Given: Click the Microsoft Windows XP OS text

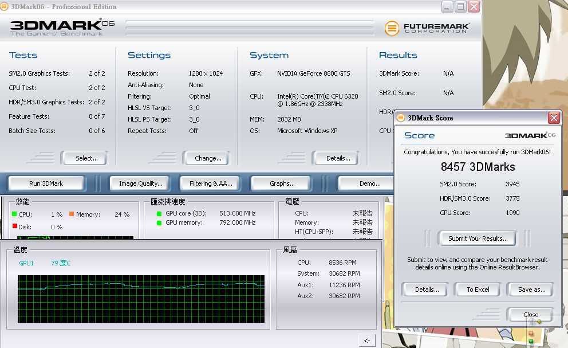Looking at the screenshot, I should 307,131.
